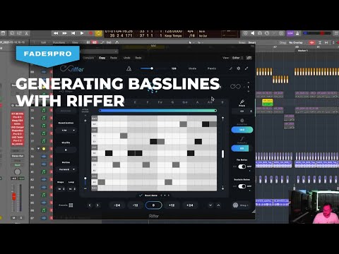Viewport: 339px width, 254px height.
Task: Click the tempo value 128.0000 in the LCD
Action: point(173,31)
